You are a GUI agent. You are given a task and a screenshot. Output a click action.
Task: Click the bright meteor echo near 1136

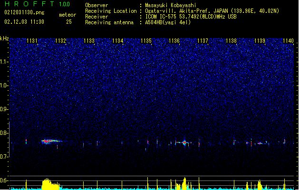[x=184, y=142]
